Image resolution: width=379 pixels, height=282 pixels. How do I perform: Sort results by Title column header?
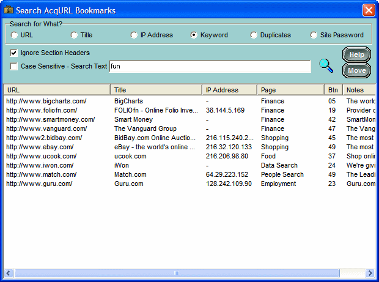(x=156, y=90)
